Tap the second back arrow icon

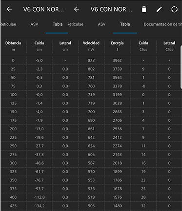pyautogui.click(x=77, y=9)
